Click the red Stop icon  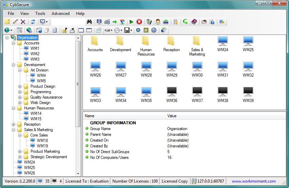tap(139, 22)
